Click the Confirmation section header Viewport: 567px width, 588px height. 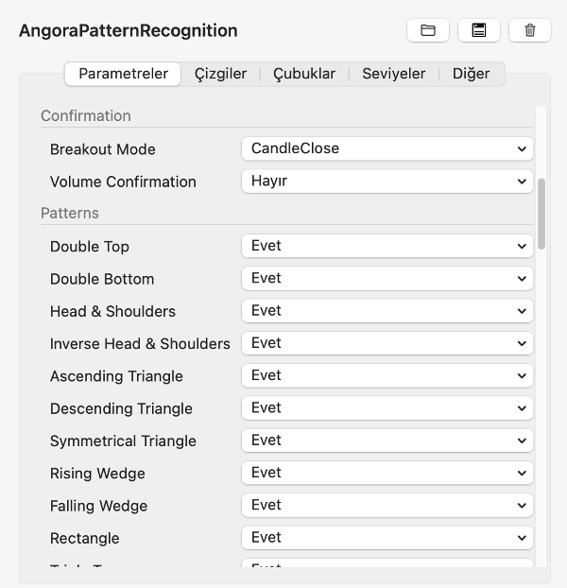tap(86, 116)
